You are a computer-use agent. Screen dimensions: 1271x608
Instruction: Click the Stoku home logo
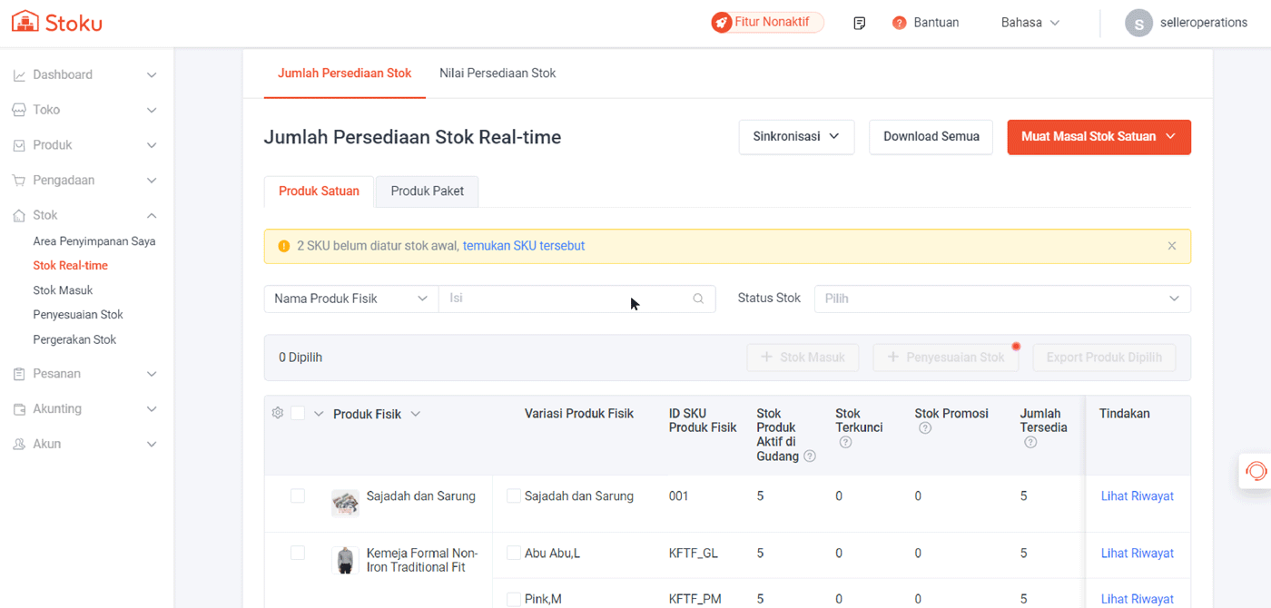click(x=56, y=22)
